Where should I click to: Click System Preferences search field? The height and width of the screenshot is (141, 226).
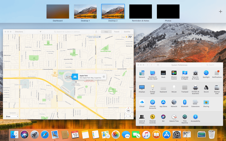point(211,65)
